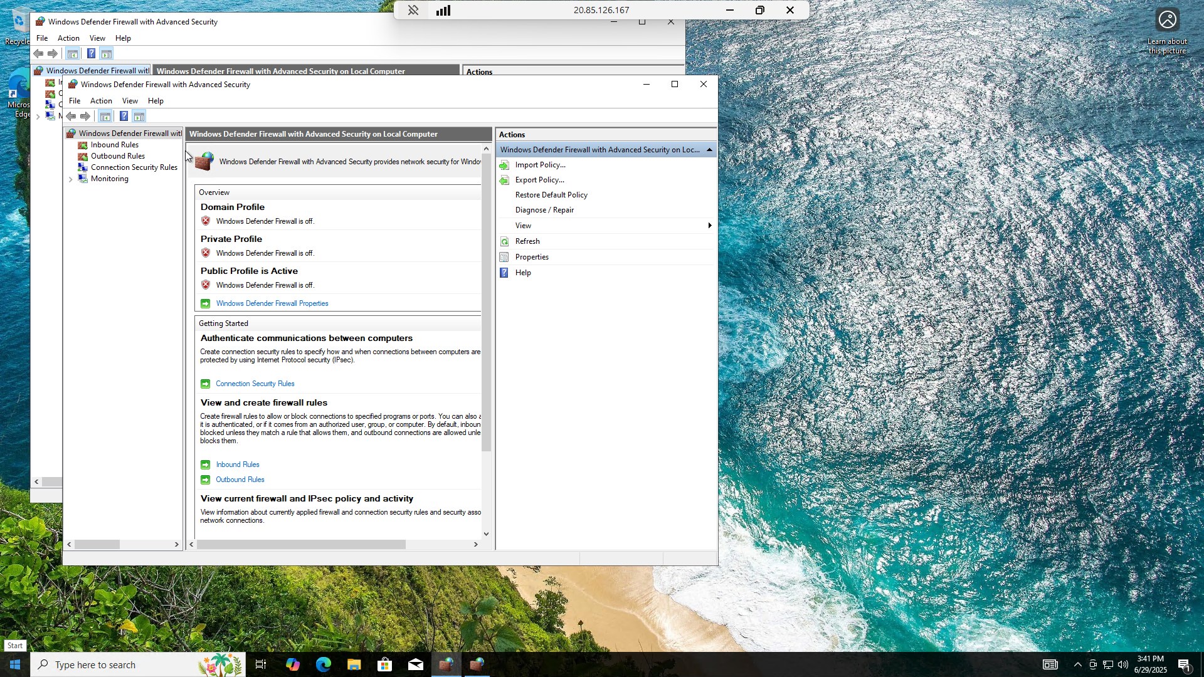This screenshot has height=677, width=1204.
Task: Open Inbound Rules link in main pane
Action: pyautogui.click(x=238, y=464)
